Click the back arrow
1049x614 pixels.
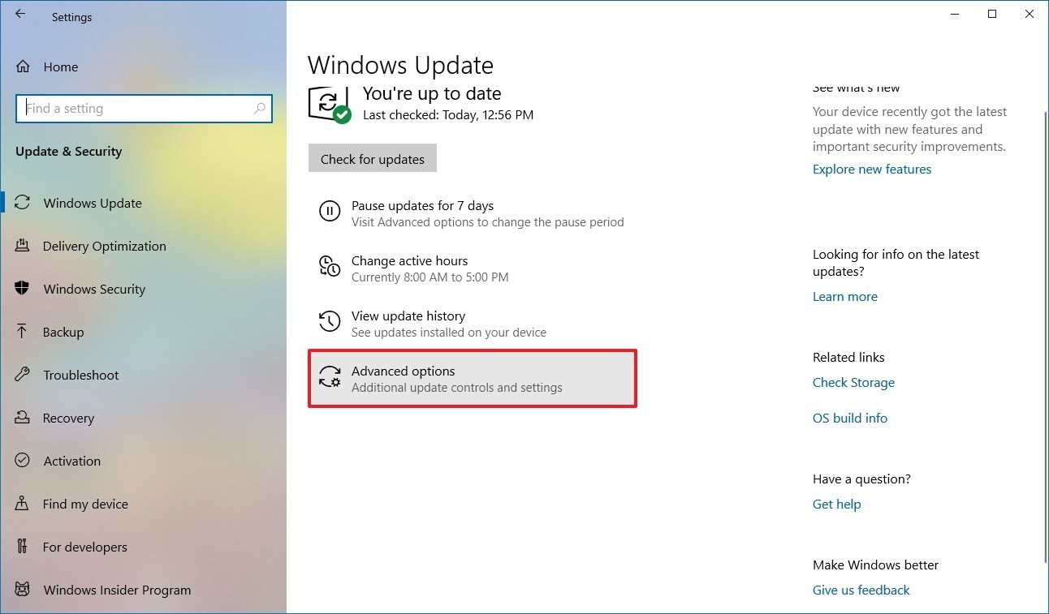(x=20, y=13)
